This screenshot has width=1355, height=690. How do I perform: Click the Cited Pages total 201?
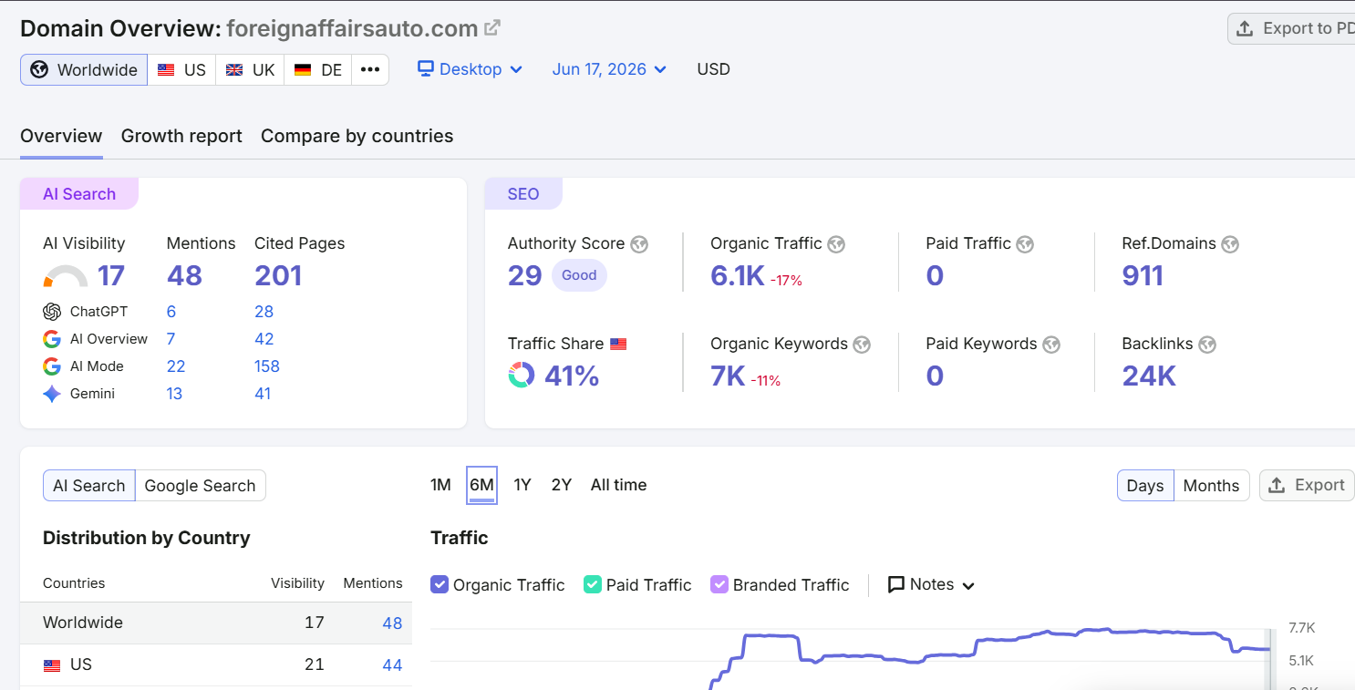278,276
